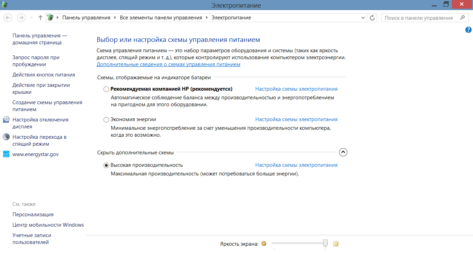The image size is (473, 254).
Task: Refresh the Электропитание page
Action: pyautogui.click(x=372, y=18)
